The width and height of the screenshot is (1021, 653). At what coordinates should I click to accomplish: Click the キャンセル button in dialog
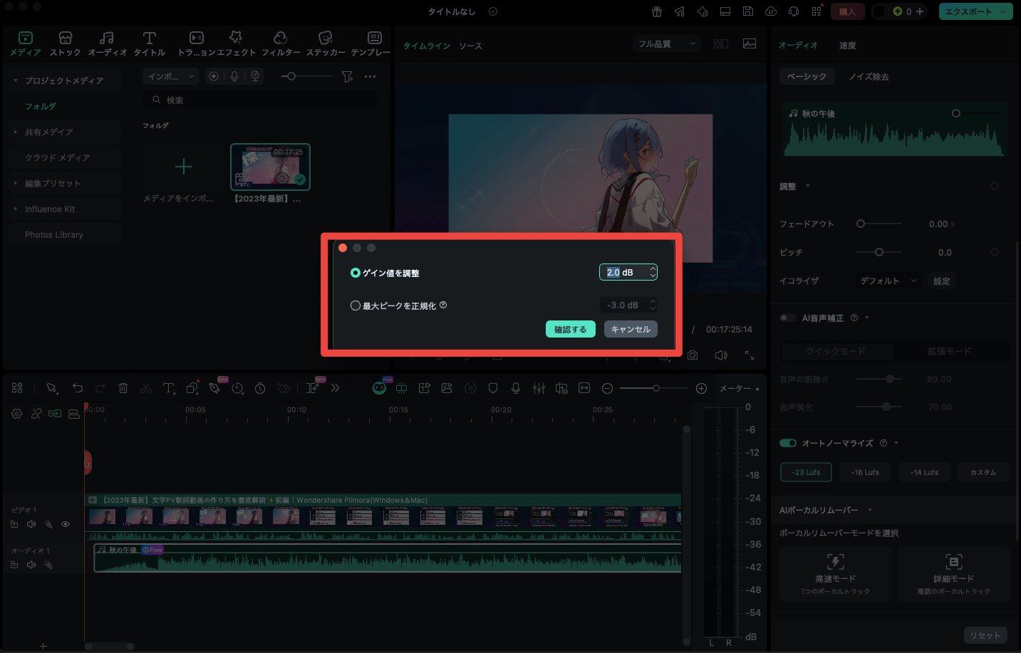631,329
